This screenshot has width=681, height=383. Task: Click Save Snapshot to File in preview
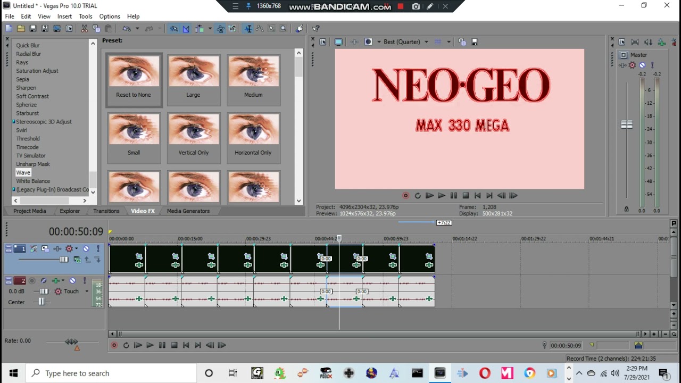click(475, 42)
